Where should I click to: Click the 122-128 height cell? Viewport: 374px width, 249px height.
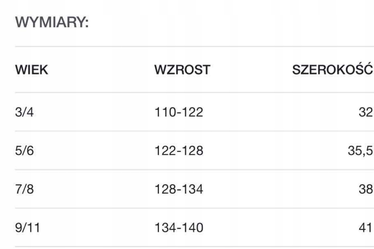(179, 151)
